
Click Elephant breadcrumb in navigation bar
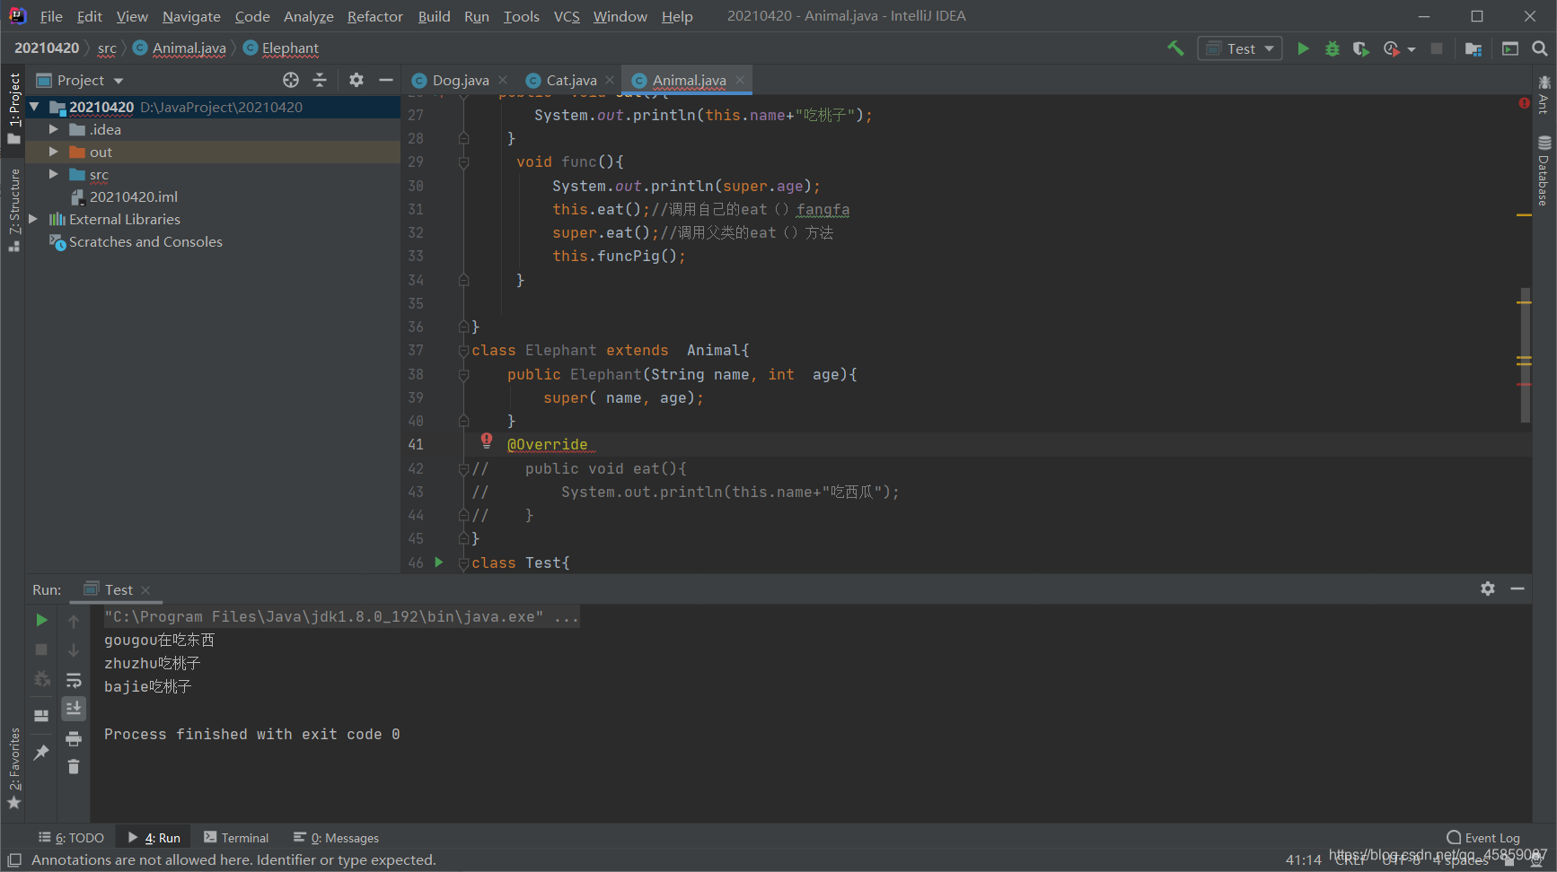(x=281, y=48)
